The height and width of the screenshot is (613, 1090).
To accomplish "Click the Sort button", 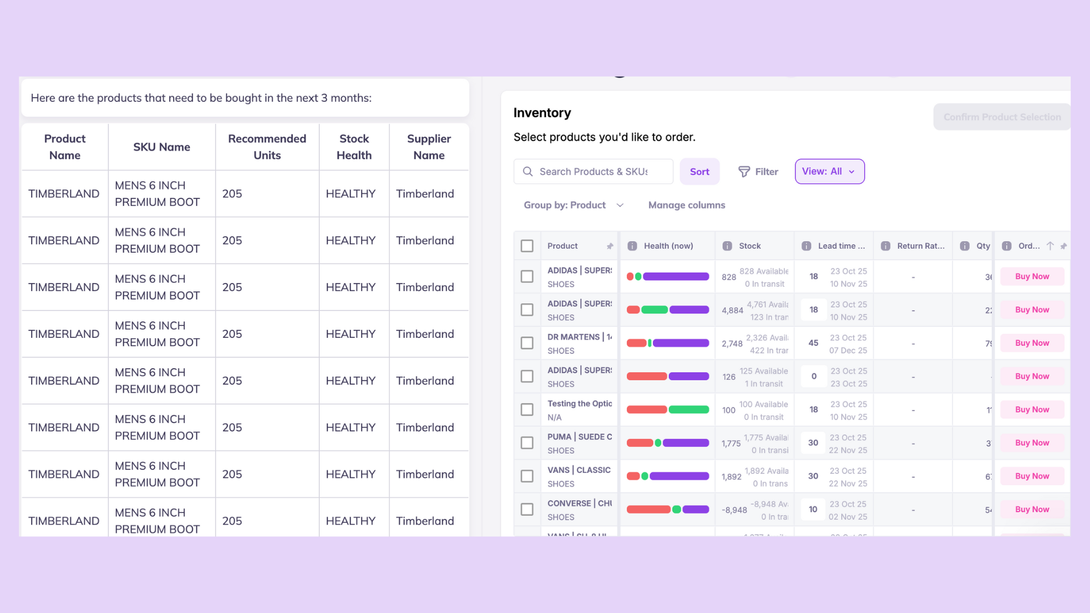I will pyautogui.click(x=699, y=171).
